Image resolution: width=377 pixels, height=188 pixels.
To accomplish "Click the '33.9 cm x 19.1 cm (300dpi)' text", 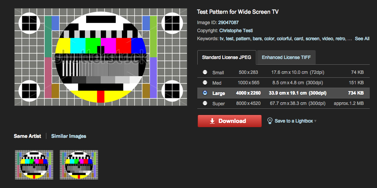I will [298, 93].
